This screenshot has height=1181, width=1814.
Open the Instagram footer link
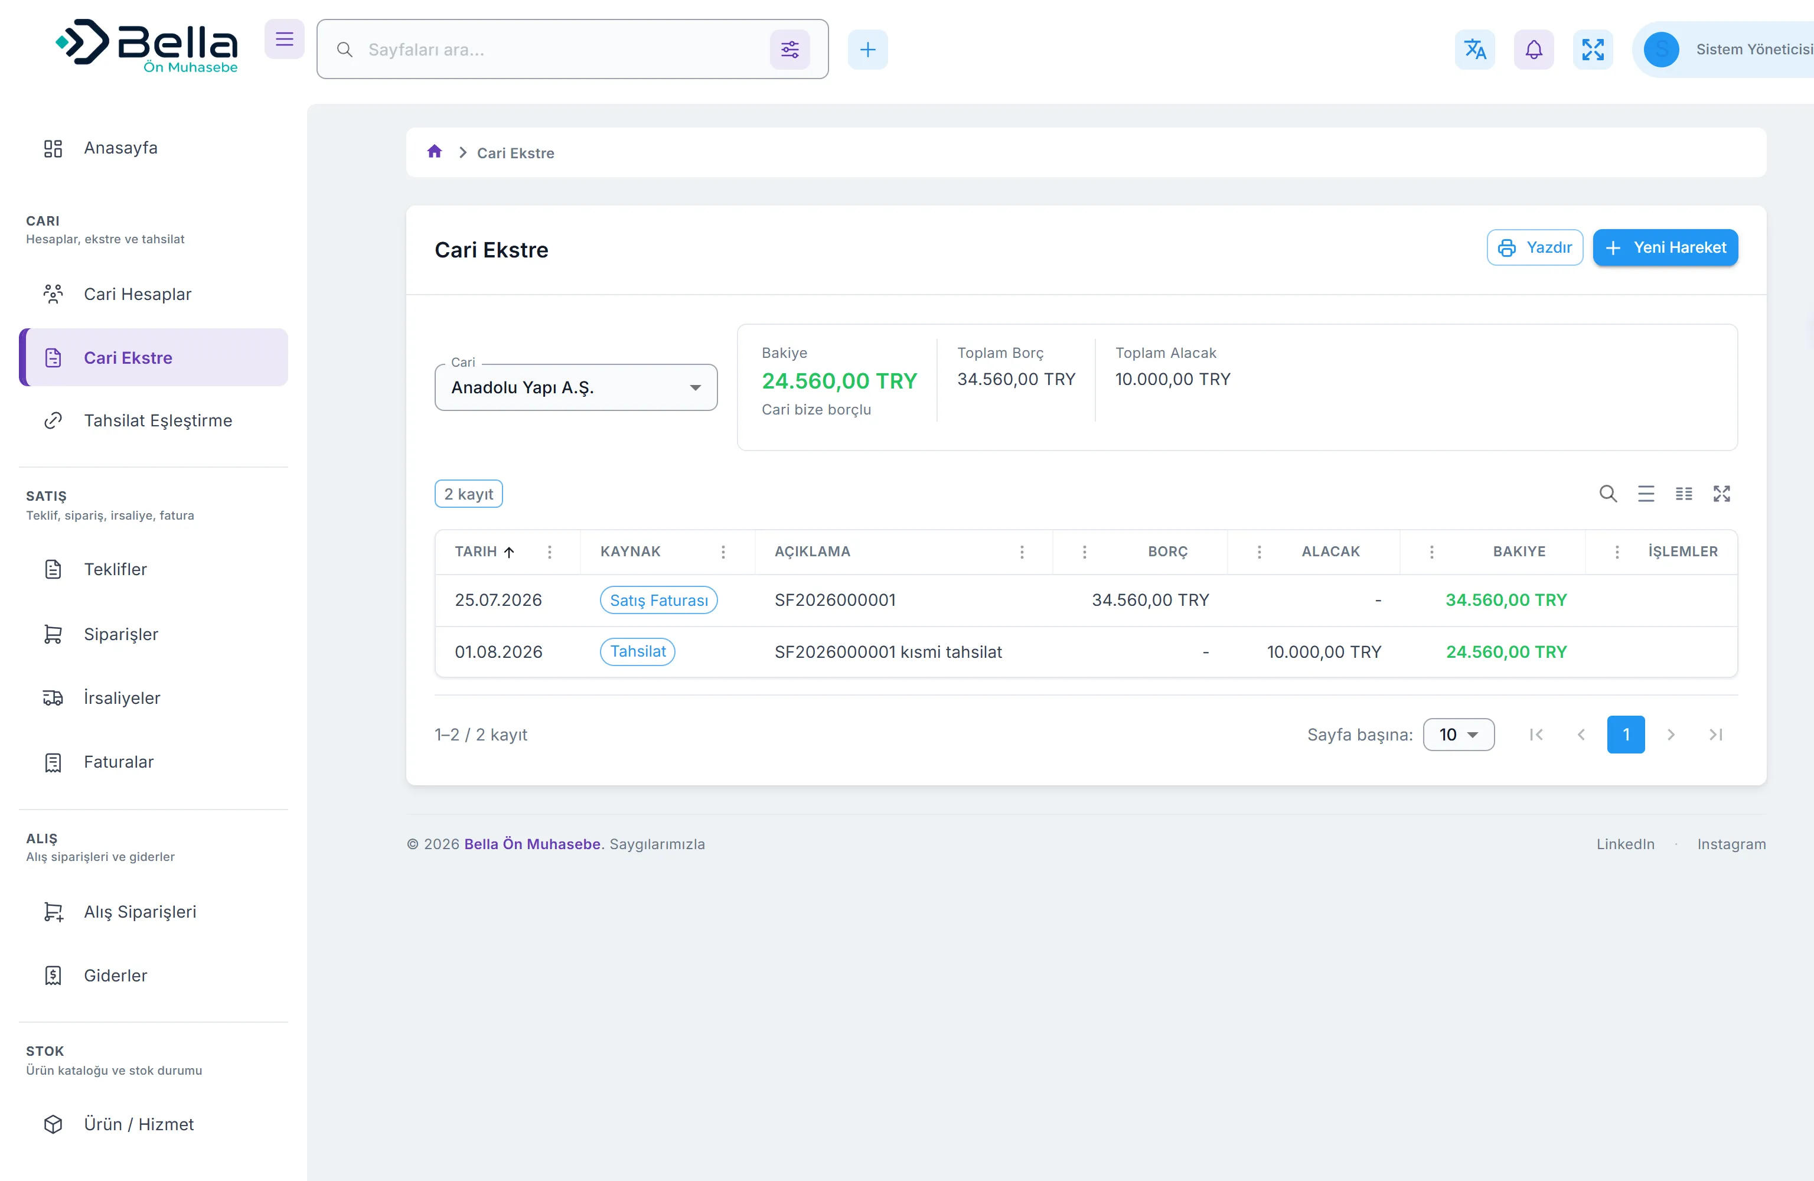coord(1731,844)
